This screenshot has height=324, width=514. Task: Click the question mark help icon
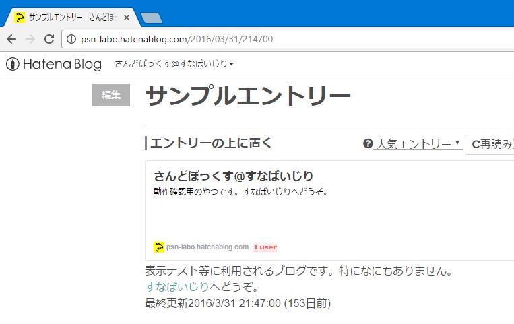(368, 143)
